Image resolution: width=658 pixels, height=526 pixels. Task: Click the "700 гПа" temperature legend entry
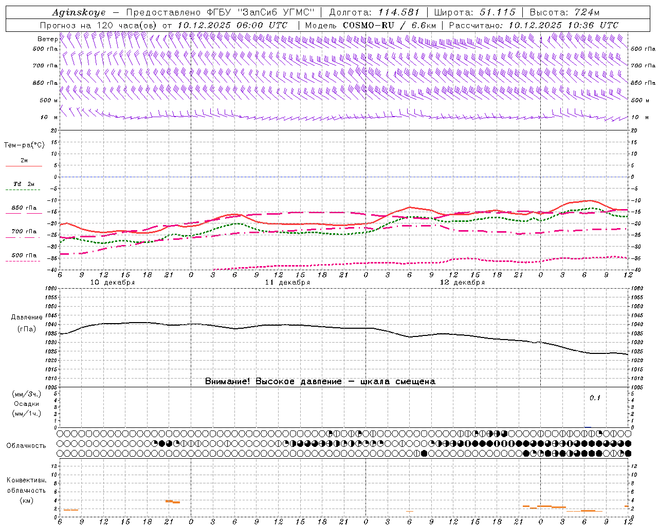tap(24, 232)
